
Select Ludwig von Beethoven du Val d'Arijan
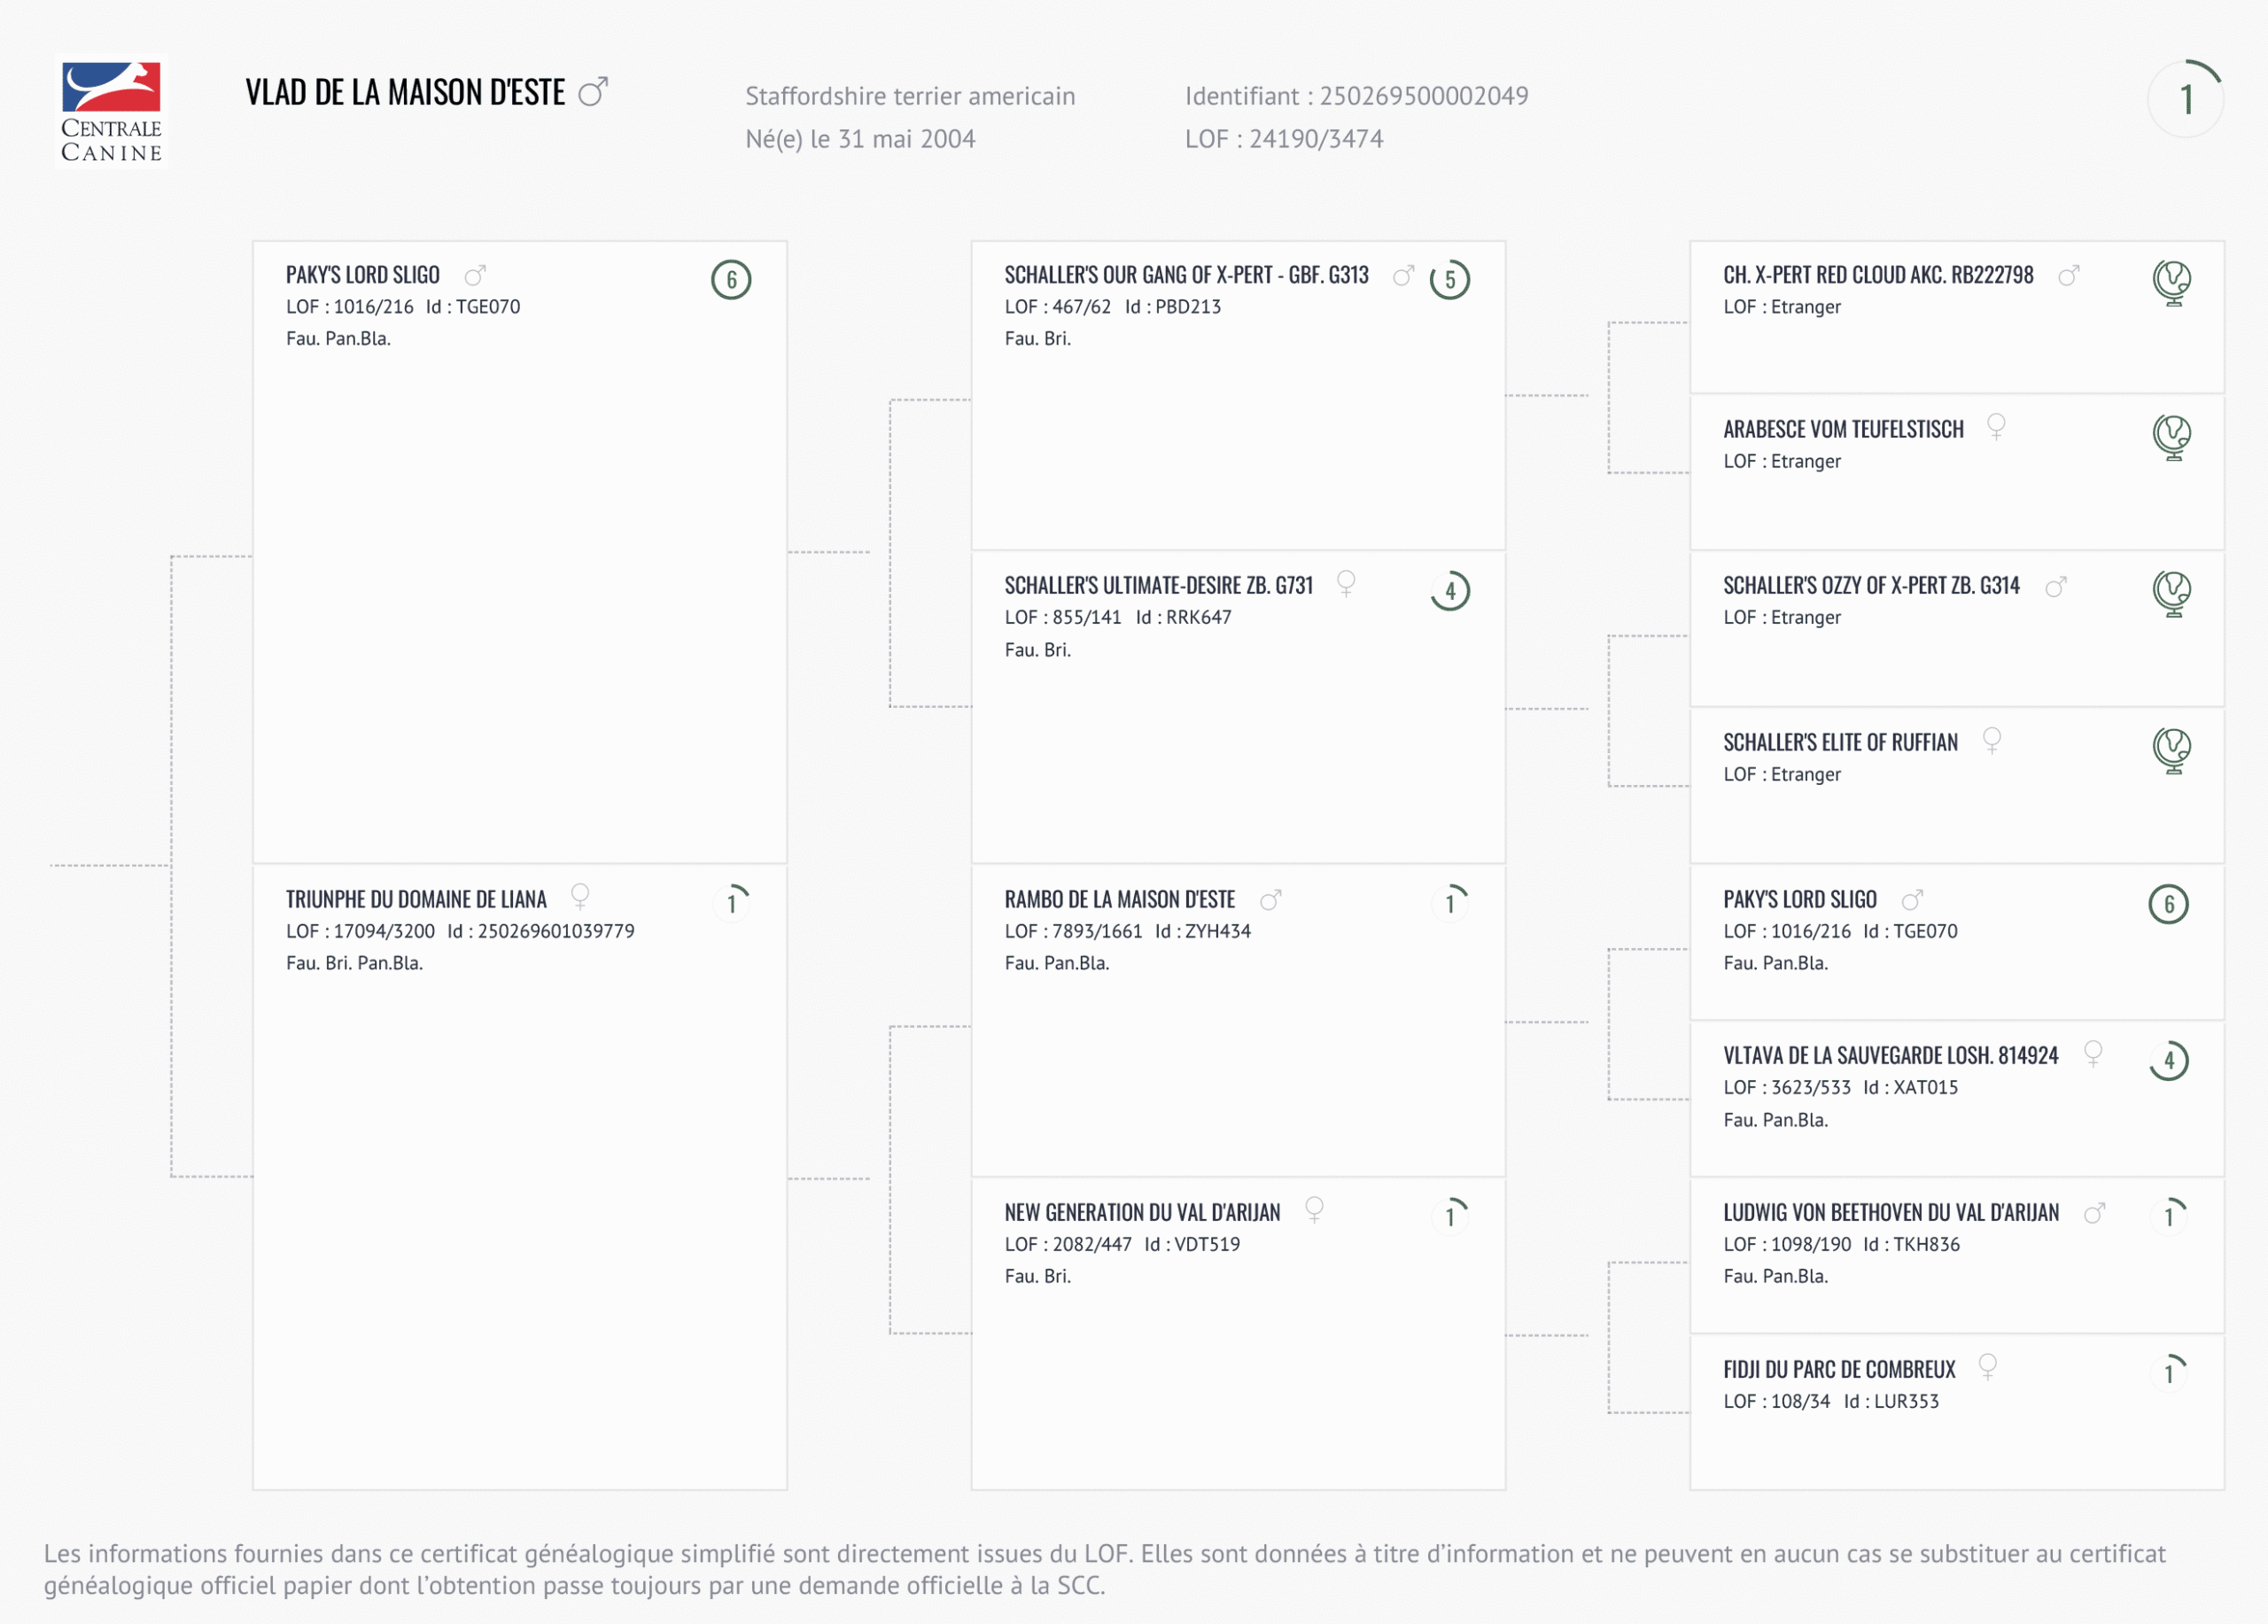point(1890,1213)
